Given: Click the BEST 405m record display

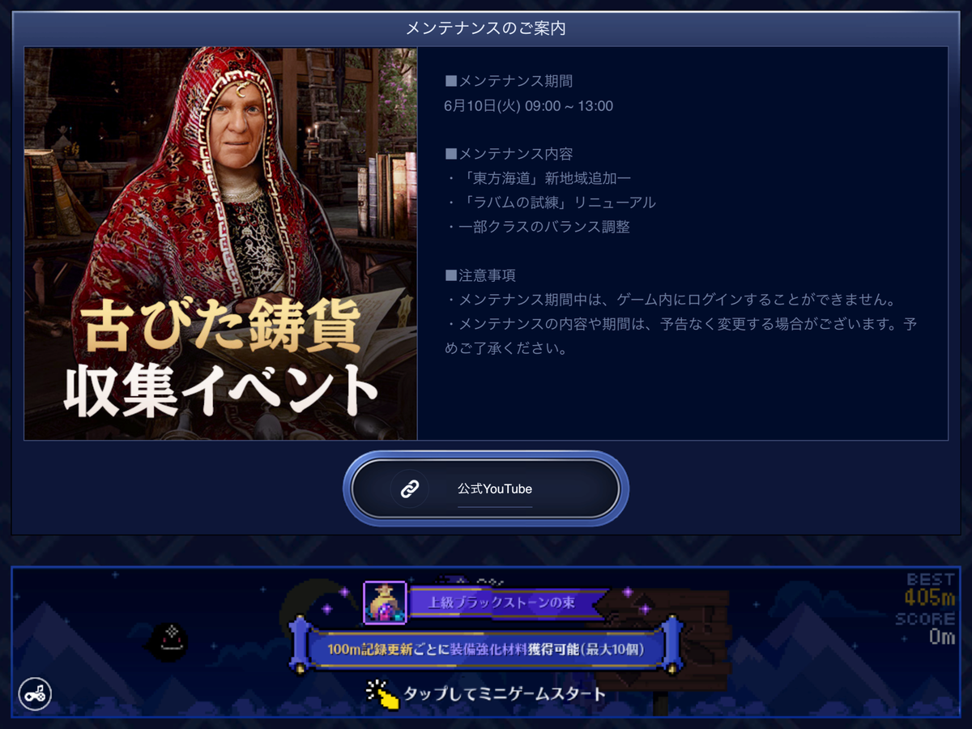Looking at the screenshot, I should click(x=931, y=590).
